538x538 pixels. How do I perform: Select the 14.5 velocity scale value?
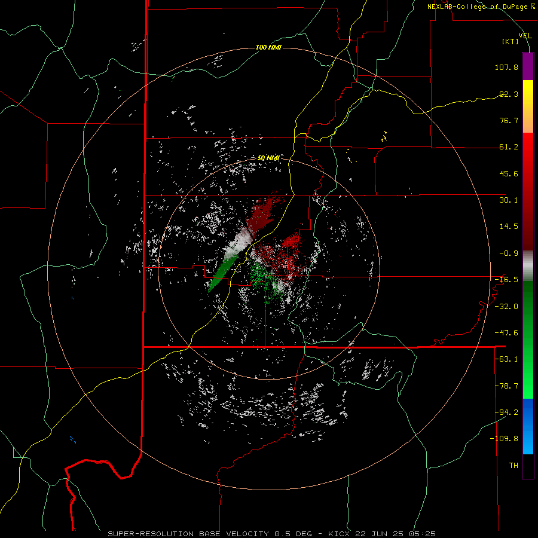[509, 227]
